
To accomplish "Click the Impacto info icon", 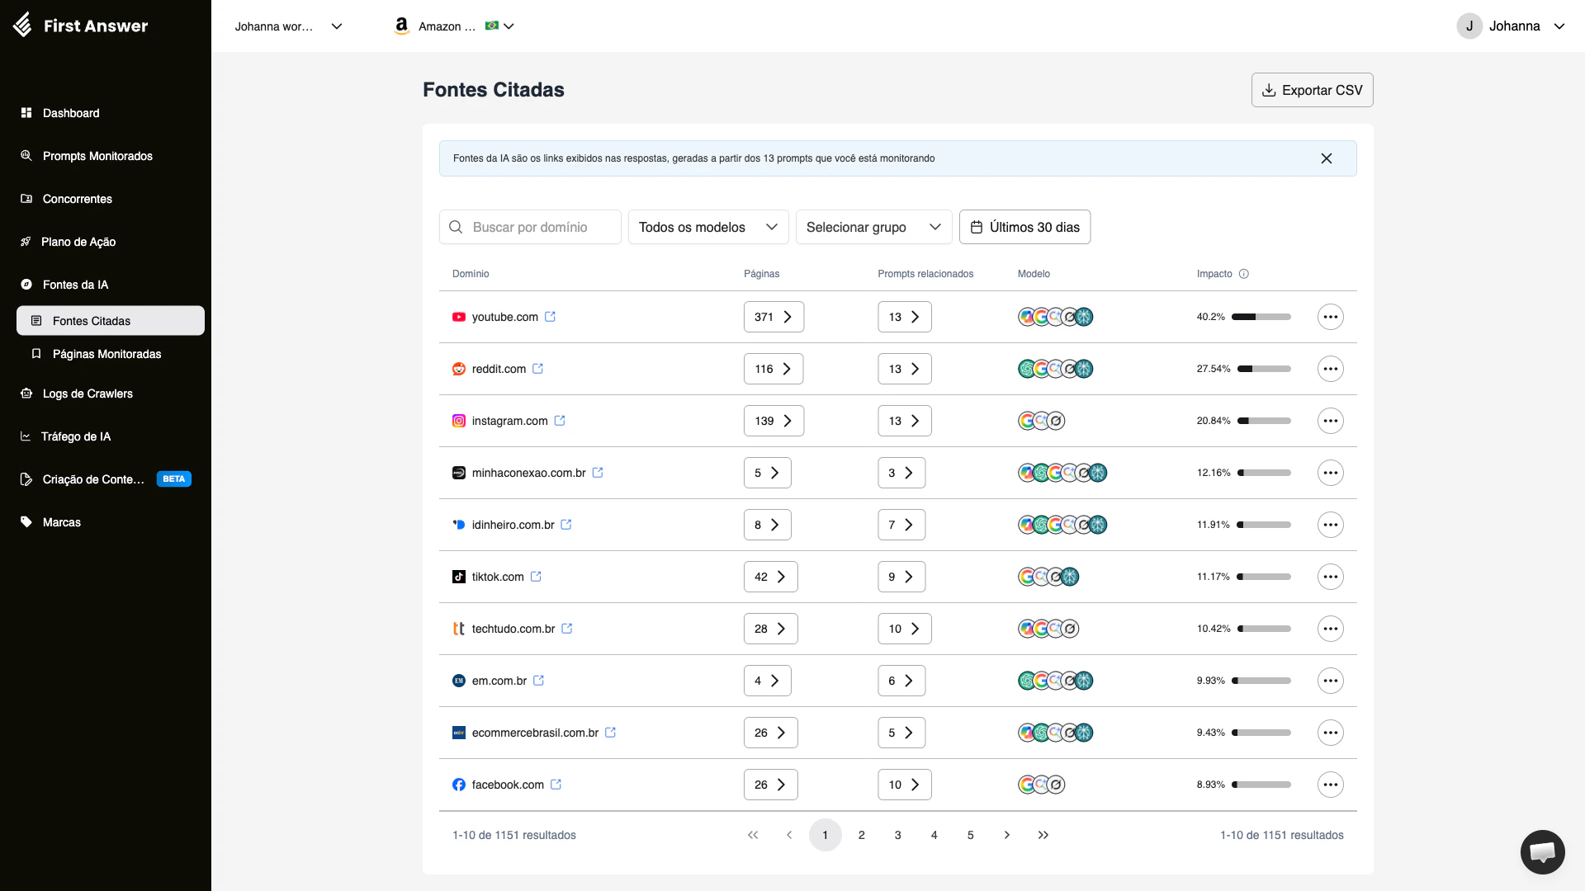I will 1244,274.
